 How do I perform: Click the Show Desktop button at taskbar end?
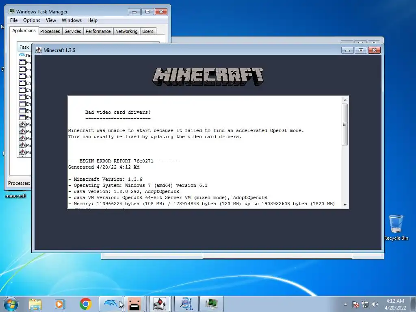click(413, 304)
